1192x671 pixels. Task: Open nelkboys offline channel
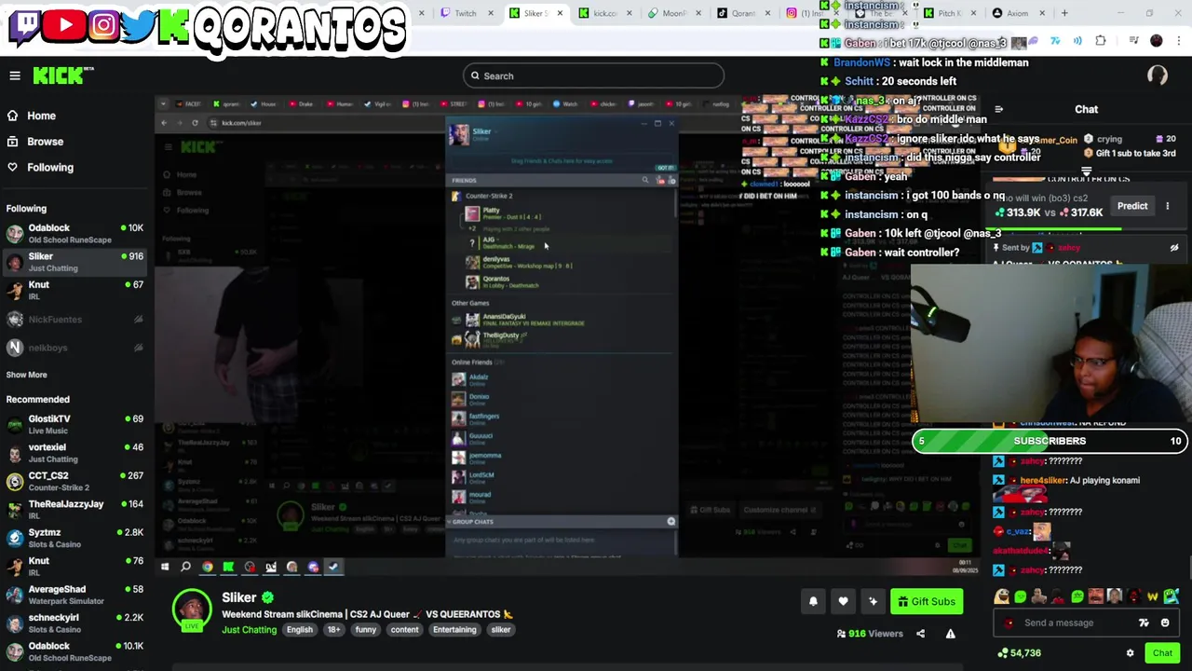(x=74, y=348)
